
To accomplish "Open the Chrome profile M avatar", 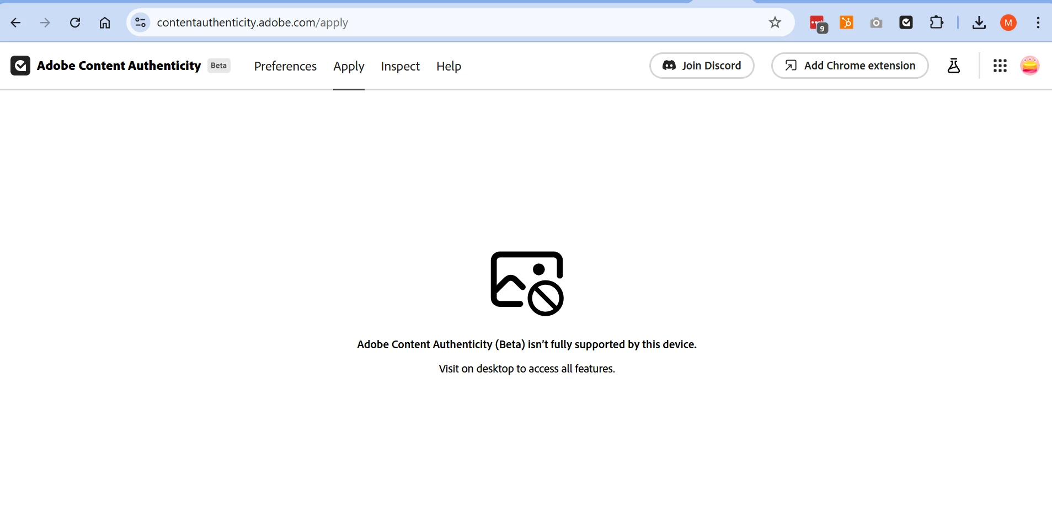I will [x=1008, y=23].
